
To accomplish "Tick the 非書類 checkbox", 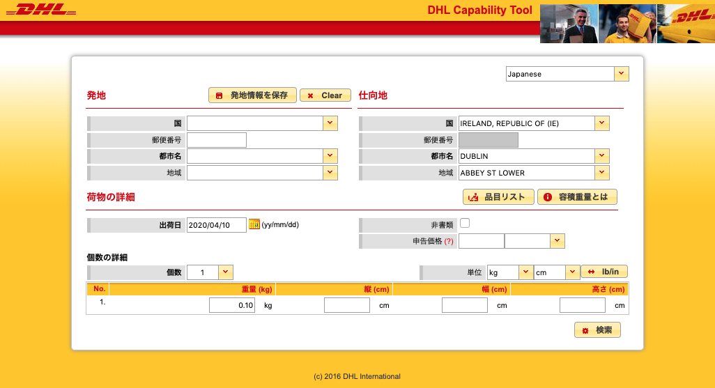I will click(x=465, y=223).
